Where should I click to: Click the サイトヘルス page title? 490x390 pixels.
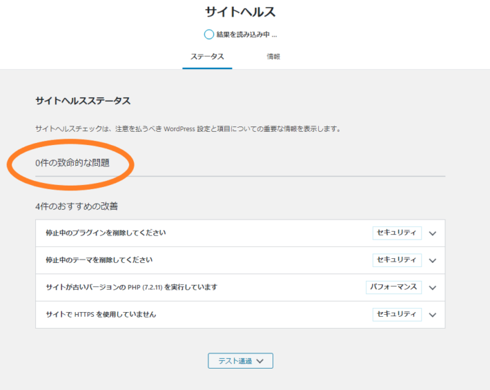240,12
